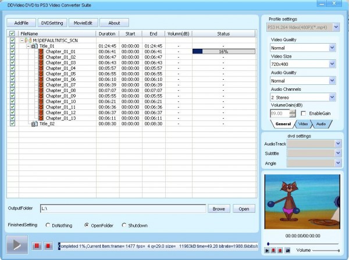Select the Shutdown radio button
Image resolution: width=349 pixels, height=260 pixels.
(124, 225)
